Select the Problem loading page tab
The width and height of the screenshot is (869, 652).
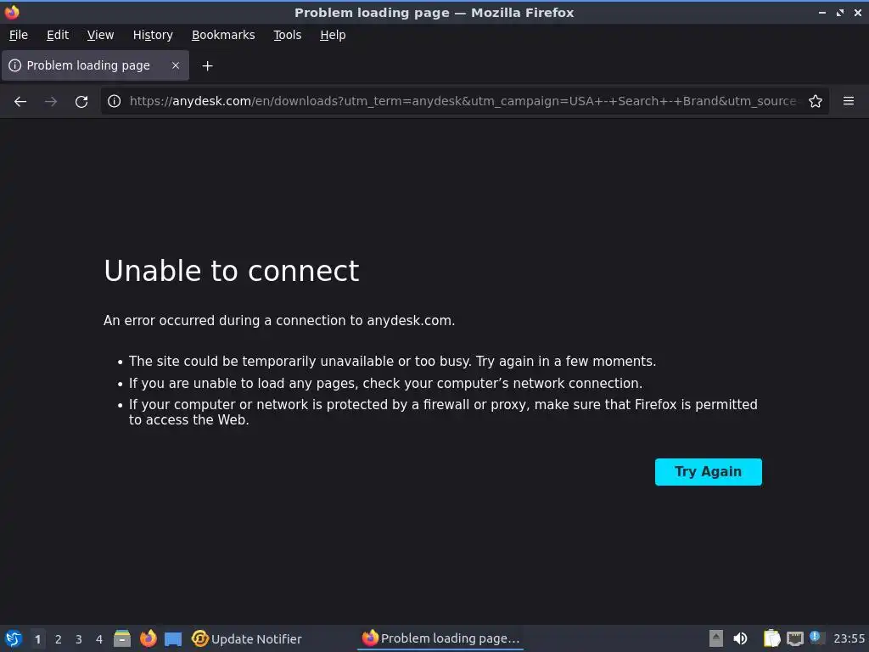tap(95, 65)
